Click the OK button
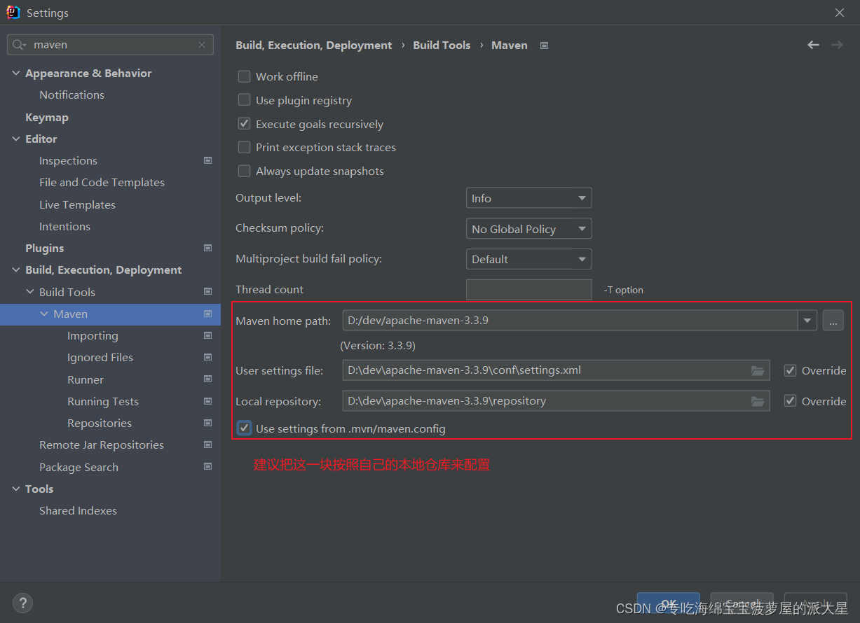This screenshot has width=860, height=623. point(668,603)
